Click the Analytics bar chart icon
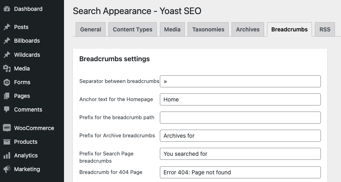This screenshot has height=182, width=341. tap(7, 155)
